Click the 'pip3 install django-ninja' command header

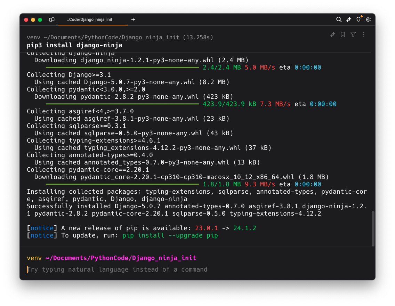(x=74, y=46)
